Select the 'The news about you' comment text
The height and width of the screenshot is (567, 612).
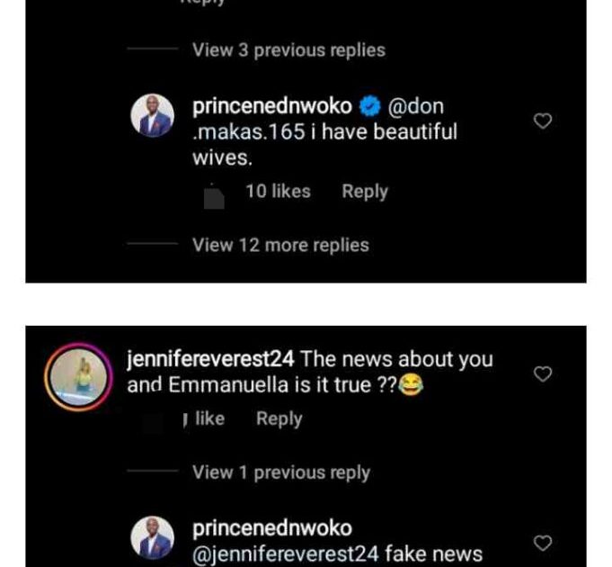point(397,359)
